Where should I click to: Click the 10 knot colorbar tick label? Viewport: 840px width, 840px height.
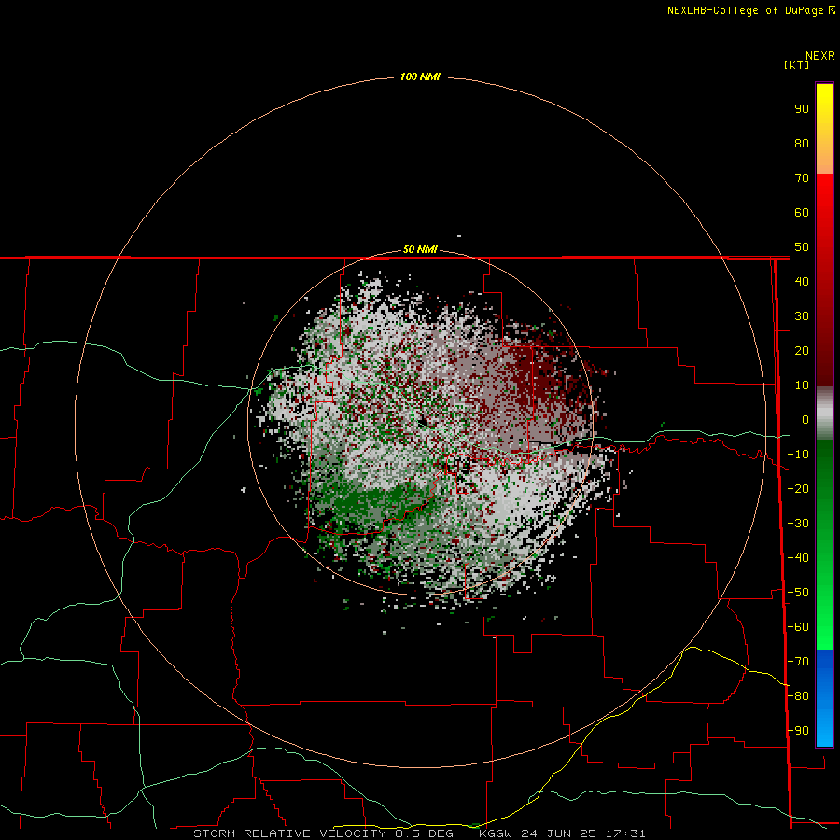point(802,385)
